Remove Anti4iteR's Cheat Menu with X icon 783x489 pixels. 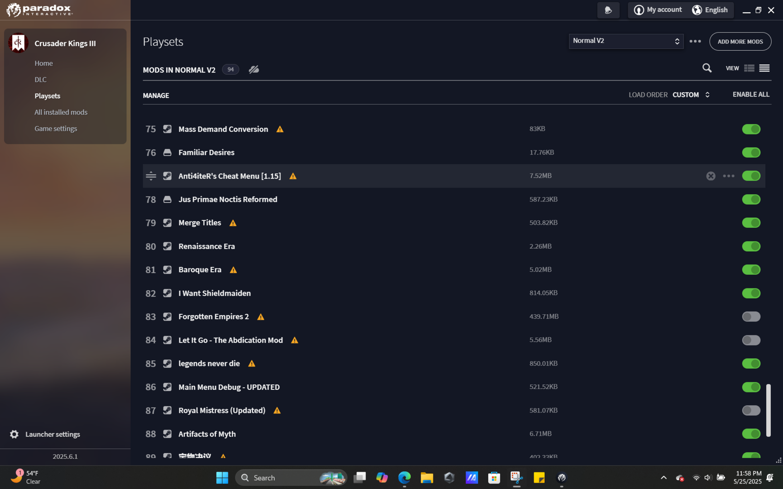pyautogui.click(x=711, y=176)
